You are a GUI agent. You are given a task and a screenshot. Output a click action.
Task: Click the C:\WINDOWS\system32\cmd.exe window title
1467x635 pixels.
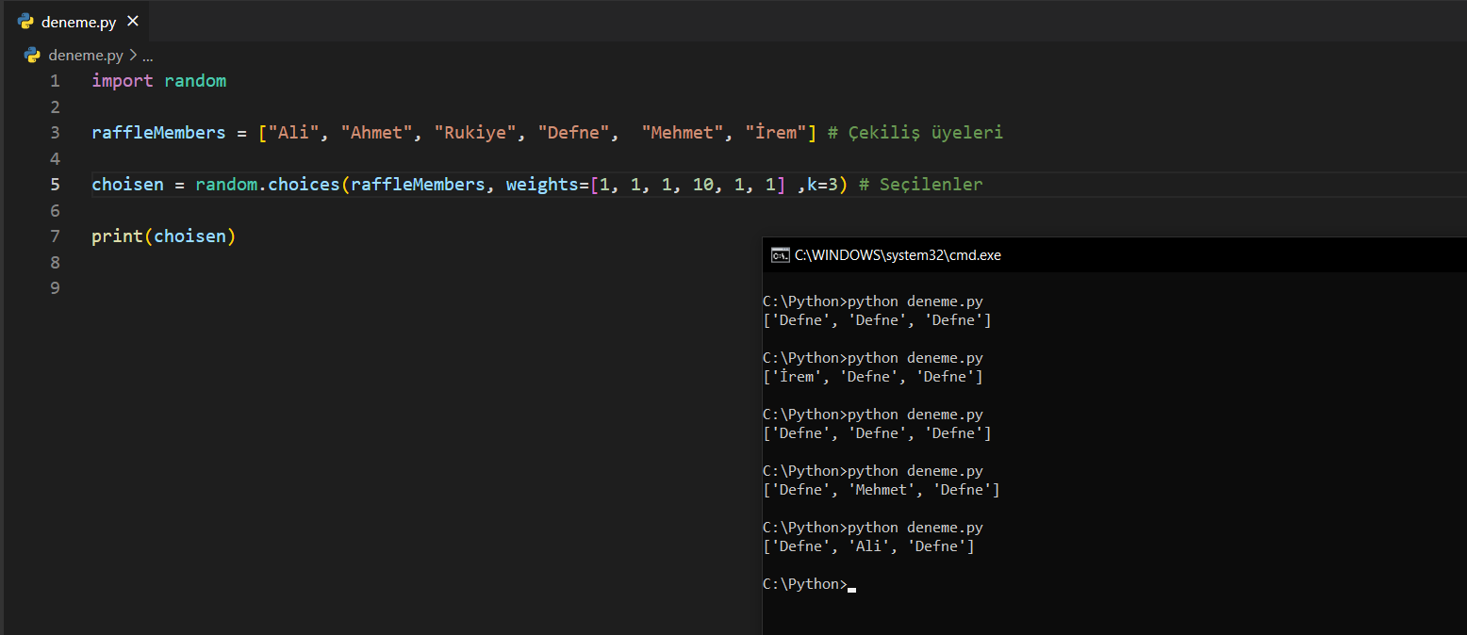[898, 254]
